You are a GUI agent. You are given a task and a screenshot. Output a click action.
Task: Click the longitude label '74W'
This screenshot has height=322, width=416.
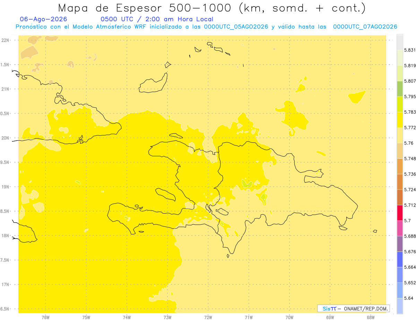click(127, 317)
